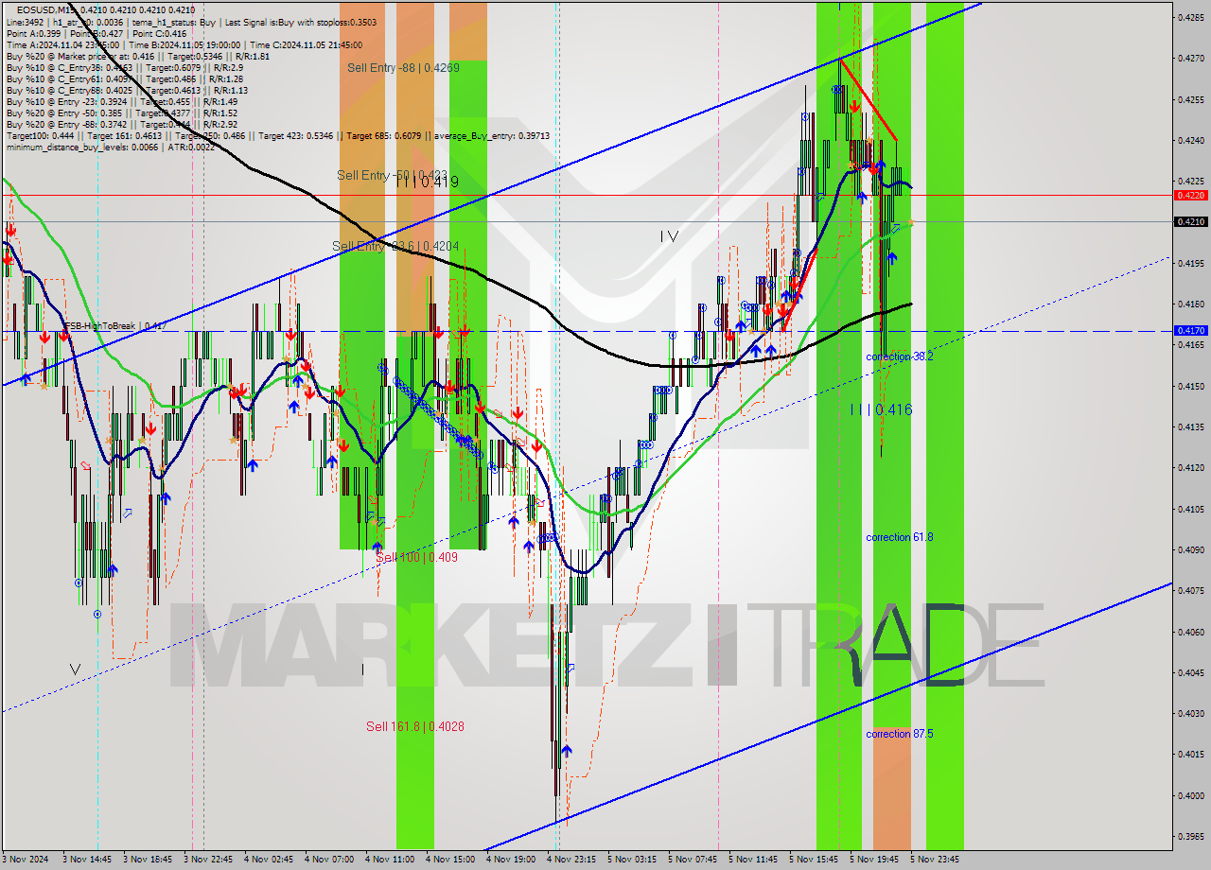Click the '5 Nov 07:45' time label
The height and width of the screenshot is (870, 1211).
(693, 860)
